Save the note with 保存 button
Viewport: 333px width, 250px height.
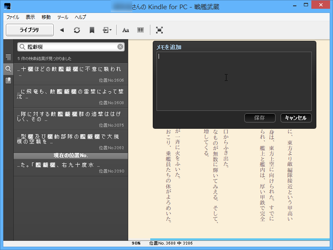pos(260,118)
